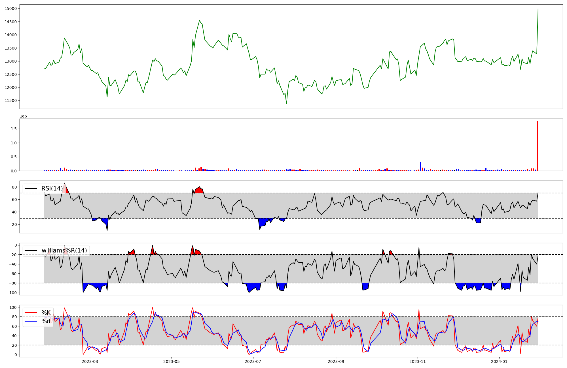Image resolution: width=567 pixels, height=368 pixels.
Task: Click the 2023-07 x-axis date label
Action: (x=253, y=361)
